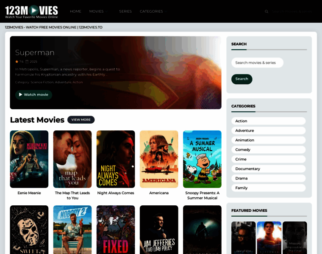Open the dark flashlight figure poster
322x254 pixels.
point(202,229)
